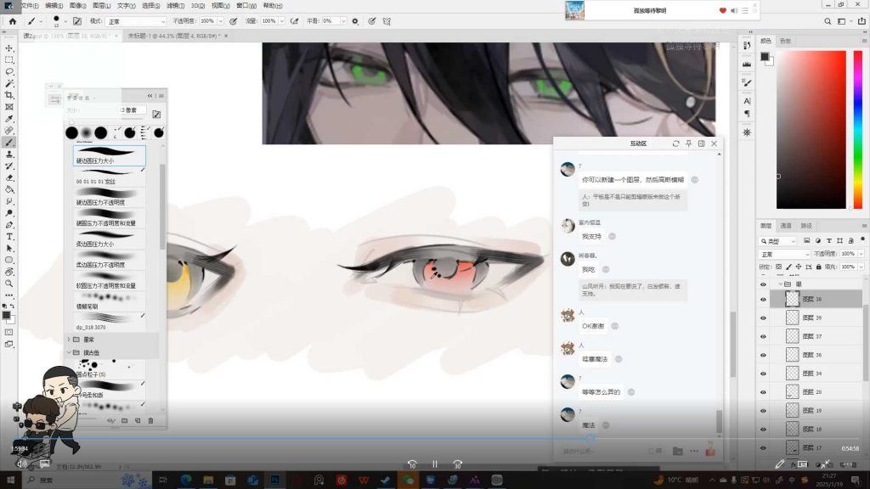Open the brush blend mode 正常 dropdown
Image resolution: width=870 pixels, height=489 pixels.
click(x=136, y=21)
